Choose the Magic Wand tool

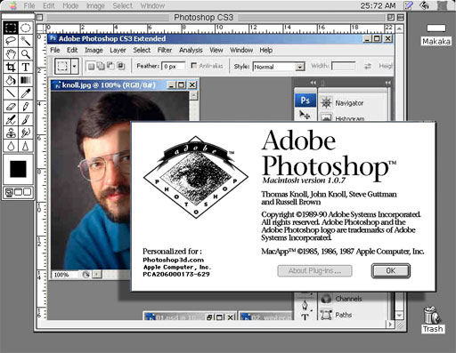click(x=26, y=41)
